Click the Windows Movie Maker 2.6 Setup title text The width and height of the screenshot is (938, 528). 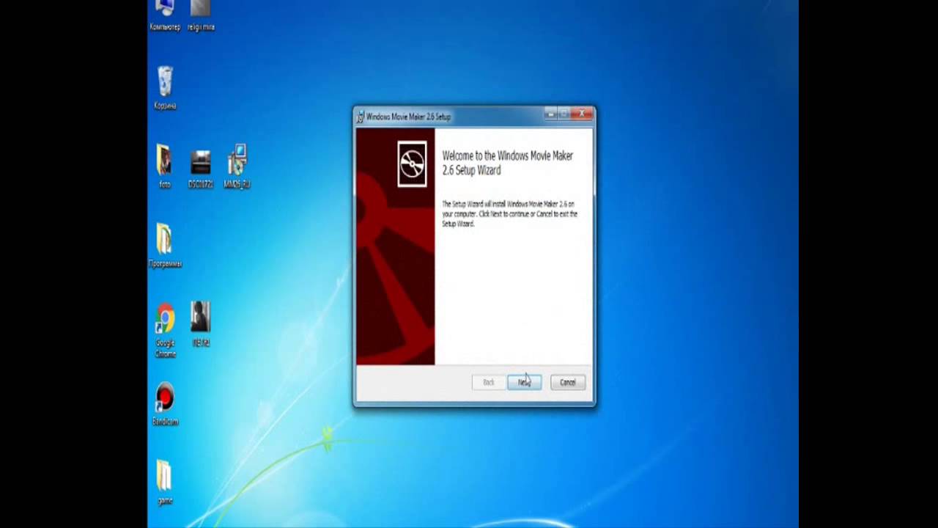coord(408,117)
